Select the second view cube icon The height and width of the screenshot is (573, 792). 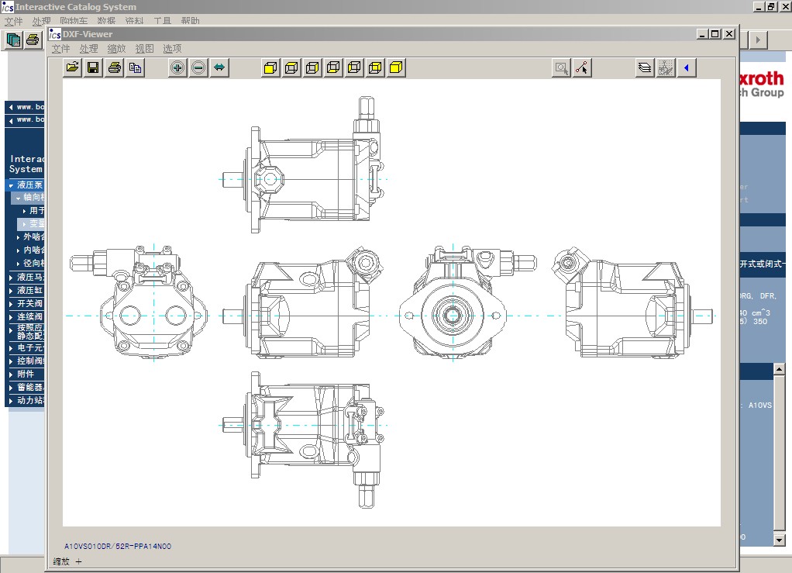[x=291, y=67]
